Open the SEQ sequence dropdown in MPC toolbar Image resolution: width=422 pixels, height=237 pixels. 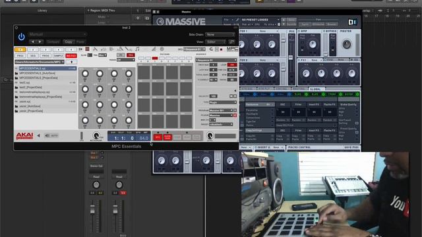[x=195, y=49]
